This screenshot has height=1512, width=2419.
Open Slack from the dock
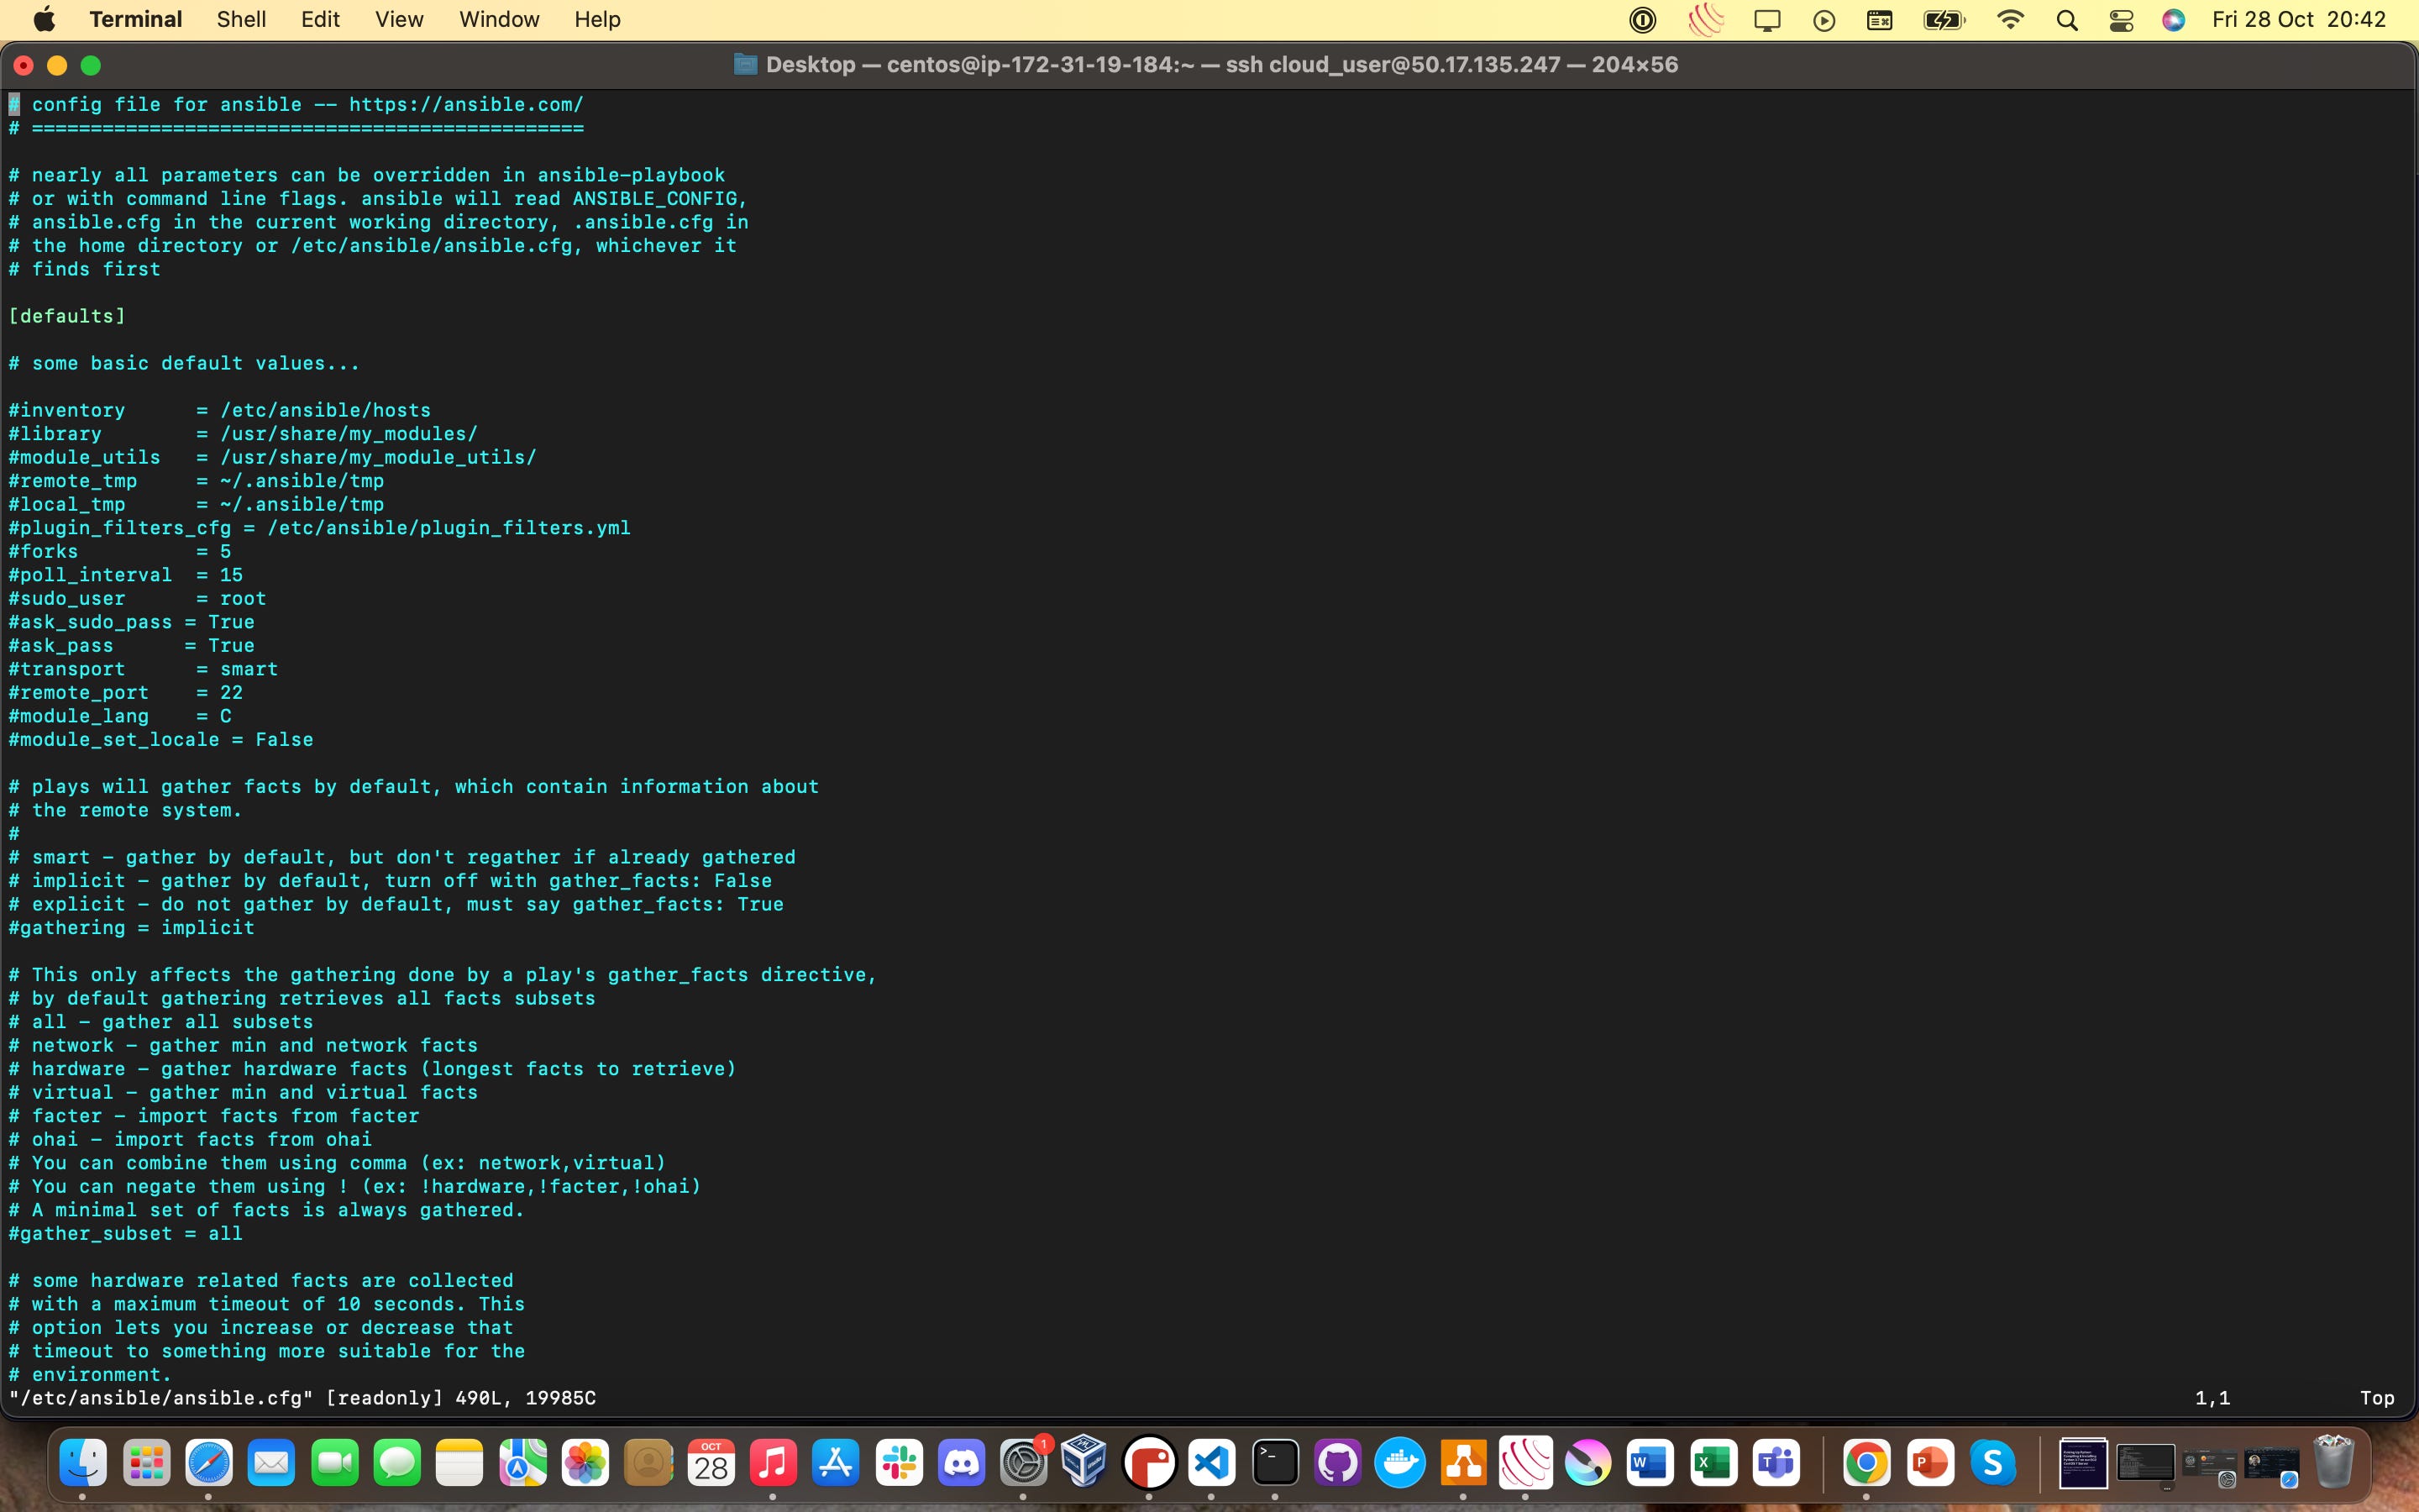(x=899, y=1464)
